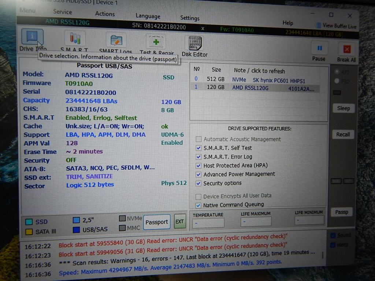Click the Capacity label link
Image resolution: width=375 pixels, height=281 pixels.
point(36,100)
